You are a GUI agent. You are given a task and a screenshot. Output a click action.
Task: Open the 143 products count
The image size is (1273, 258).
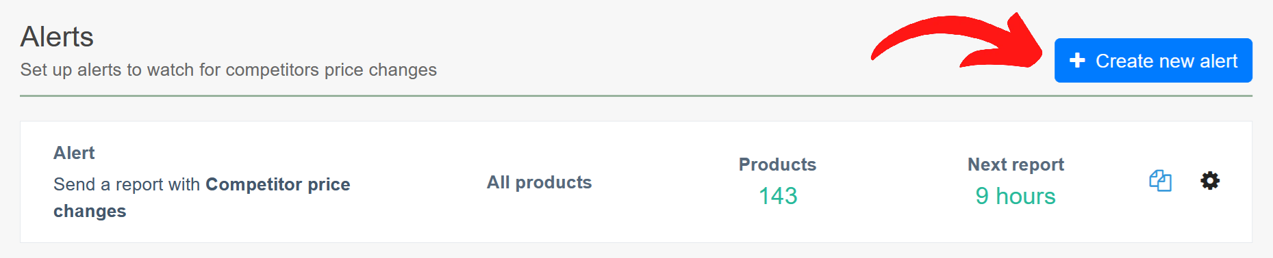[778, 196]
